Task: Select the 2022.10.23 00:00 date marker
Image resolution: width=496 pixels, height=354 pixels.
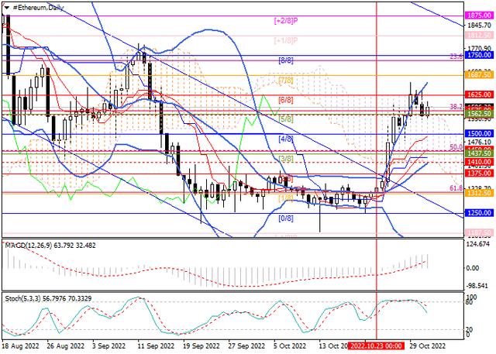Action: 377,345
